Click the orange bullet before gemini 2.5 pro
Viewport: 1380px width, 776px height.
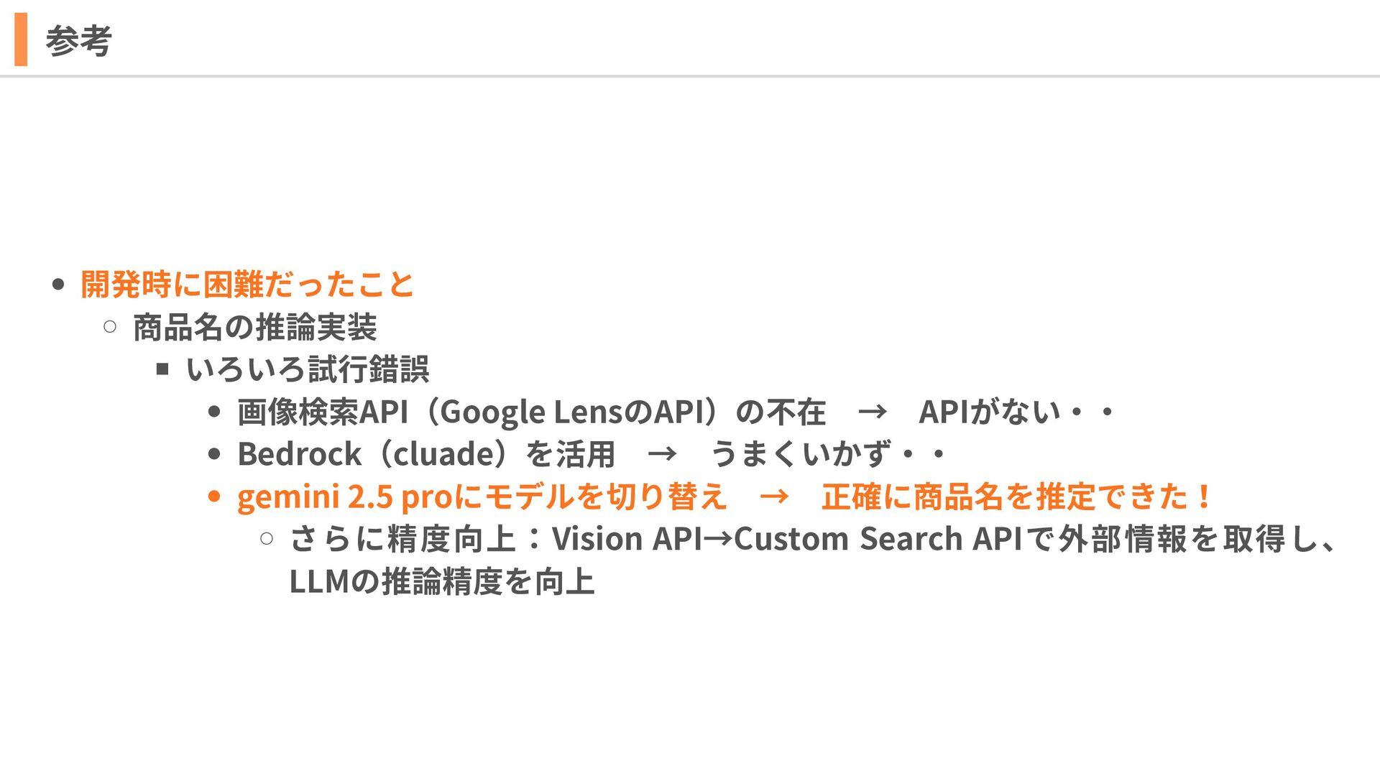pos(213,496)
